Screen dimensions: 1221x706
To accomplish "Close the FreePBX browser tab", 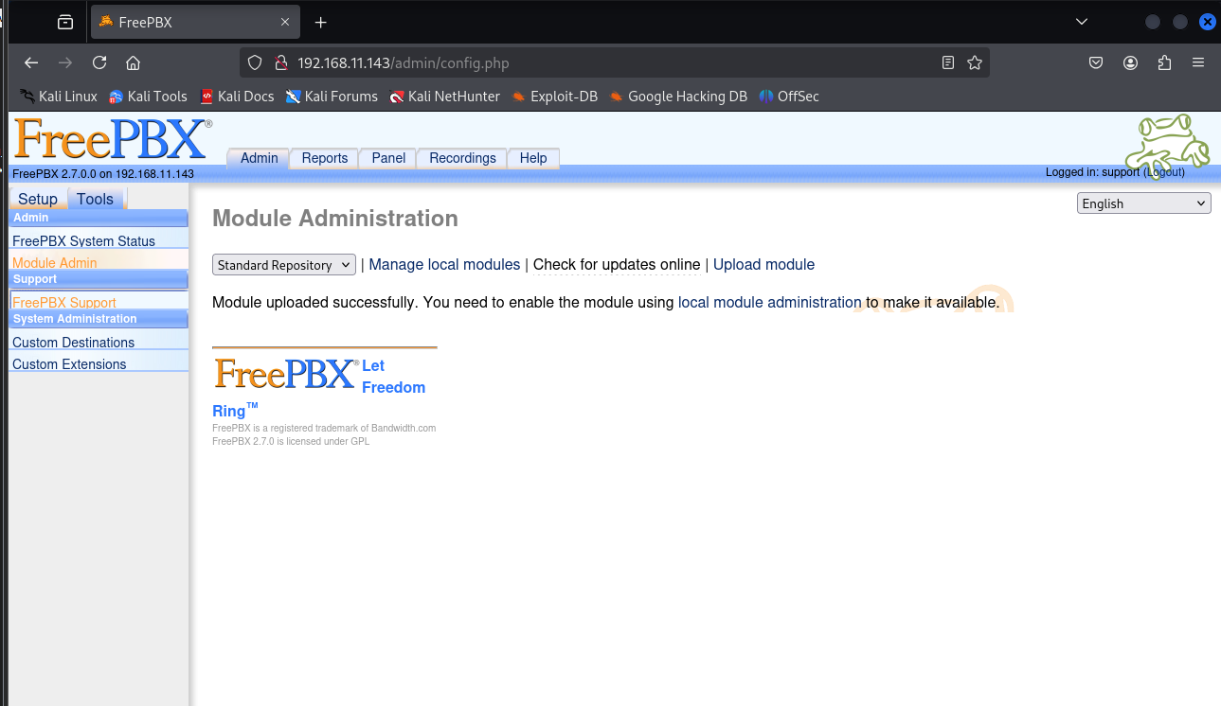I will click(286, 23).
